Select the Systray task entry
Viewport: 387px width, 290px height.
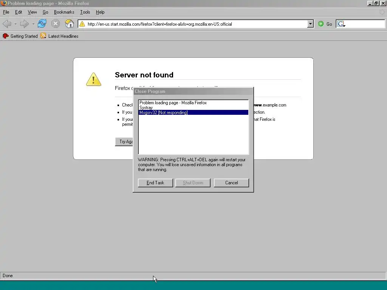tap(193, 108)
